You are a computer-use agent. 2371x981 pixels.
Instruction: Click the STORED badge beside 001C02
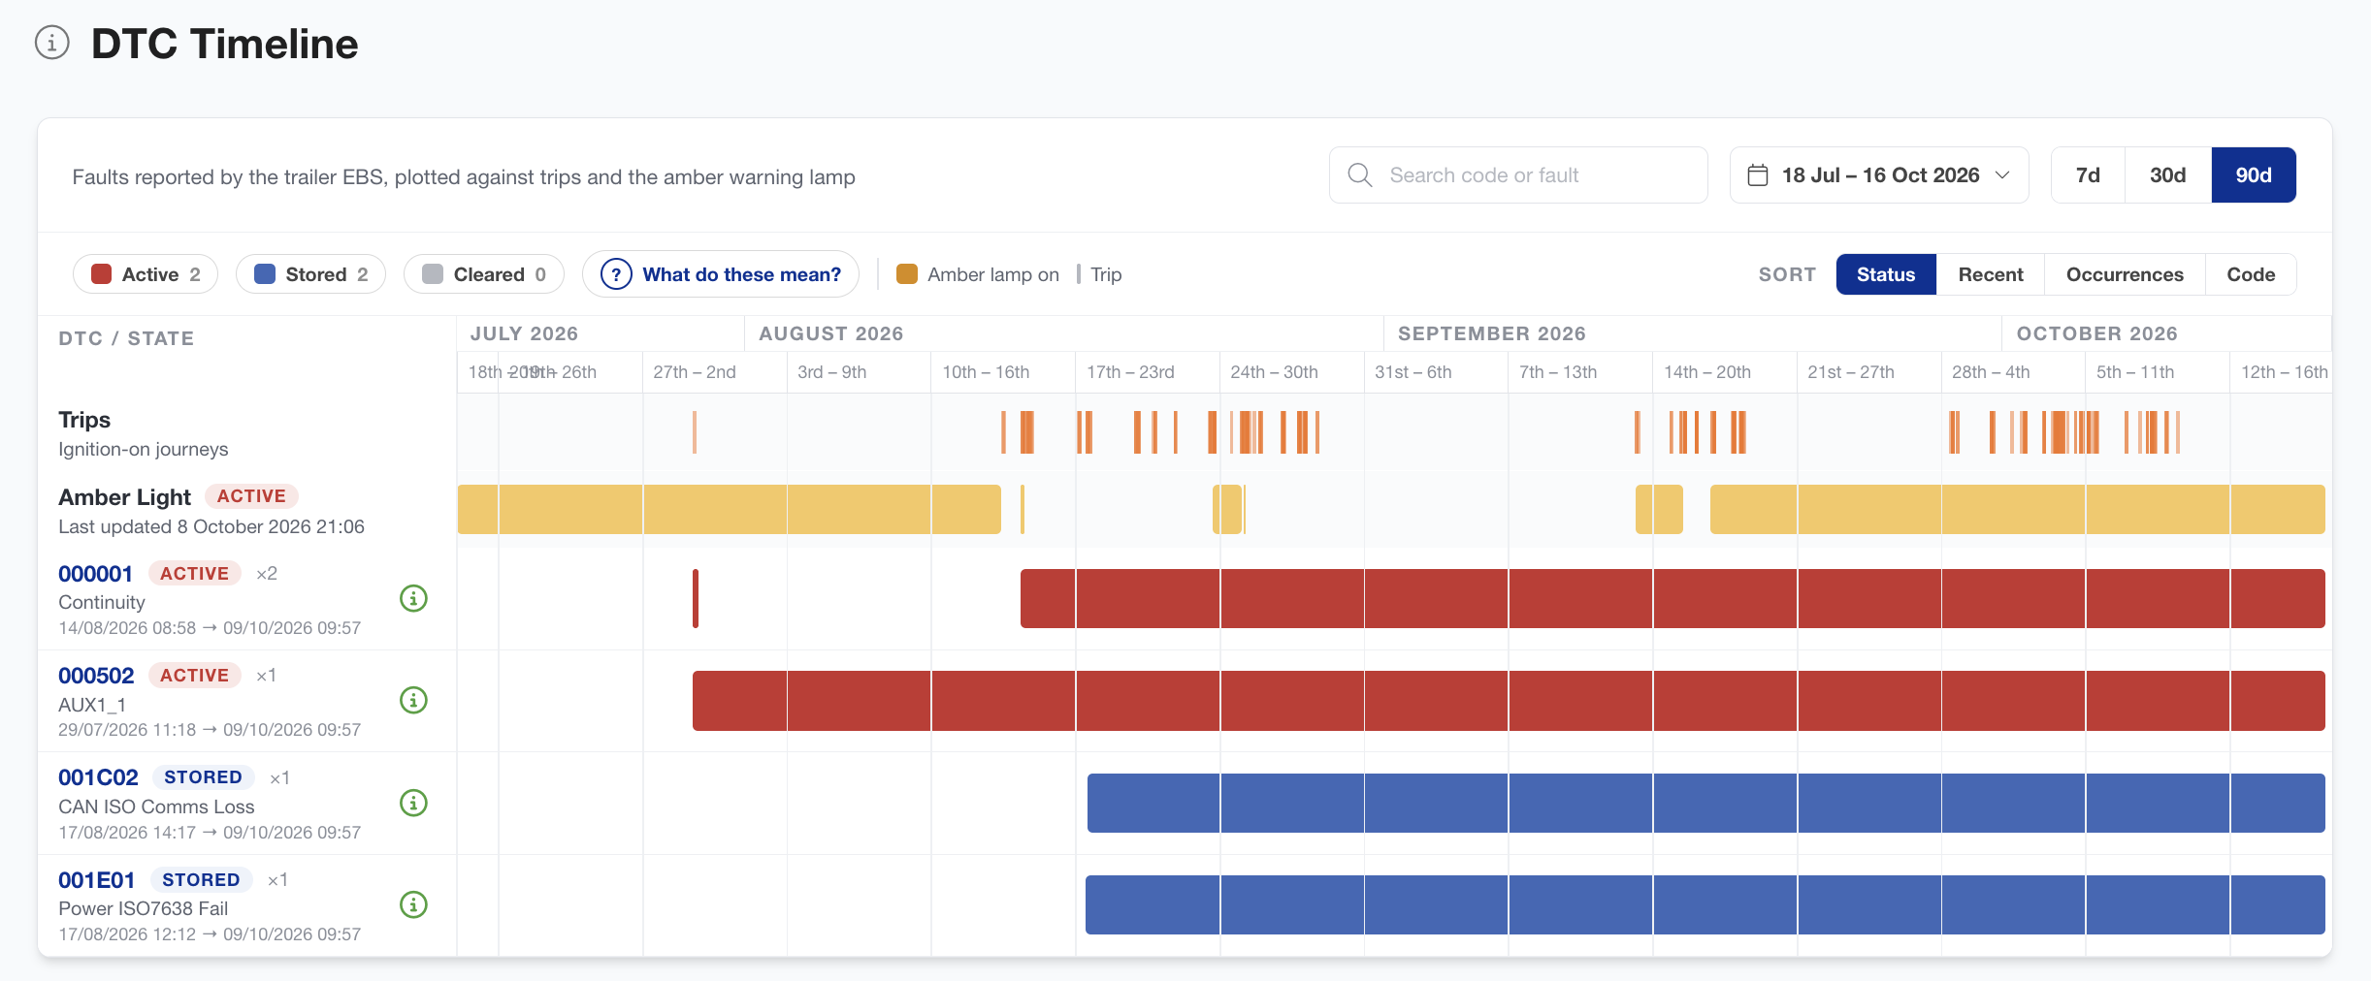tap(203, 777)
